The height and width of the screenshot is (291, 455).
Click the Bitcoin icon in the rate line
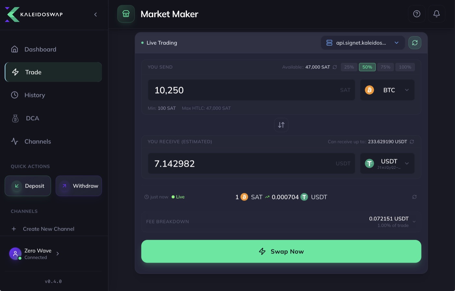point(244,197)
